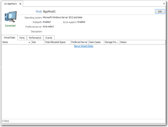Image resolution: width=168 pixels, height=127 pixels.
Task: Click the sort arrow in Name column
Action: (29, 42)
